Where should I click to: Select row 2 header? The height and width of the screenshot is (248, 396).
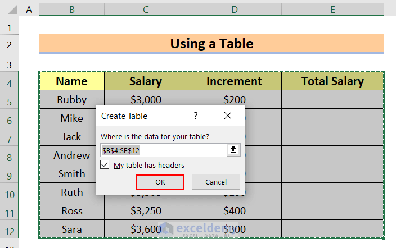[x=10, y=45]
